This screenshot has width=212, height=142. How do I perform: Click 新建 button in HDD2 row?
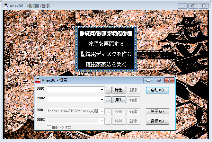pyautogui.click(x=133, y=121)
